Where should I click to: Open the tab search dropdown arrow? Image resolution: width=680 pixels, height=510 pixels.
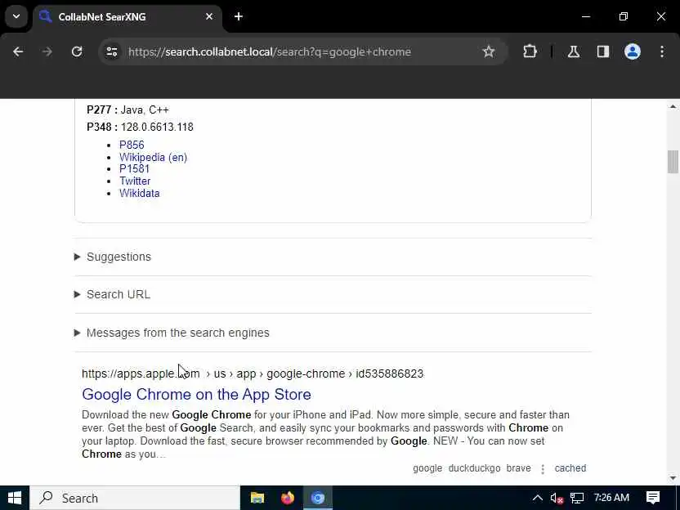point(16,16)
